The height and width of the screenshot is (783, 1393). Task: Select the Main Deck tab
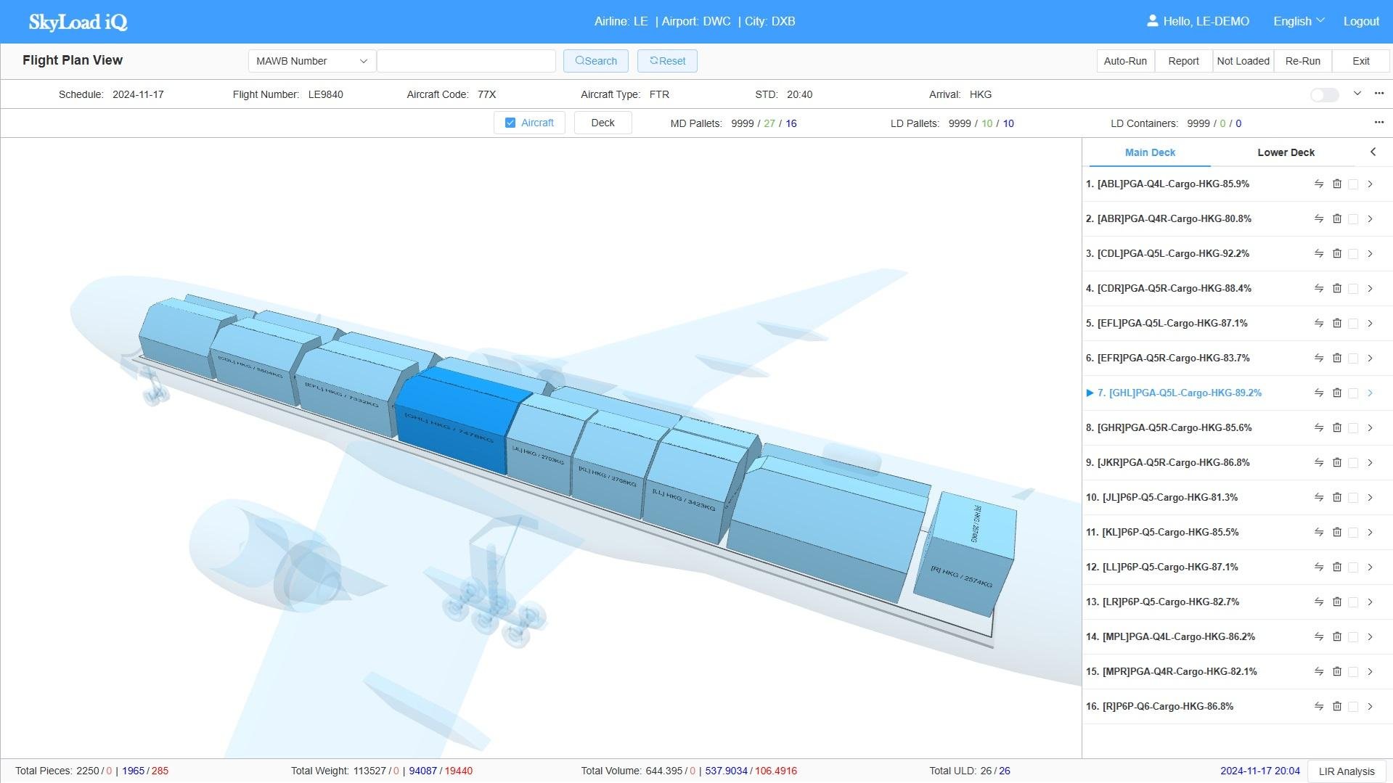click(1150, 152)
